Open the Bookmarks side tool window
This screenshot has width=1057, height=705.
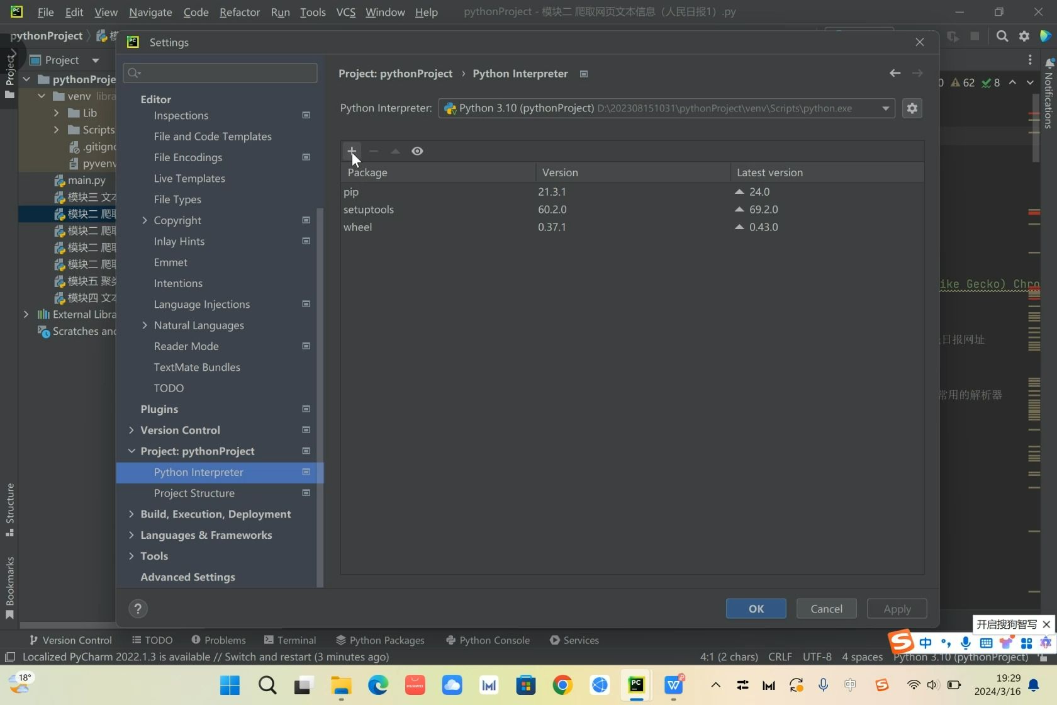tap(9, 588)
